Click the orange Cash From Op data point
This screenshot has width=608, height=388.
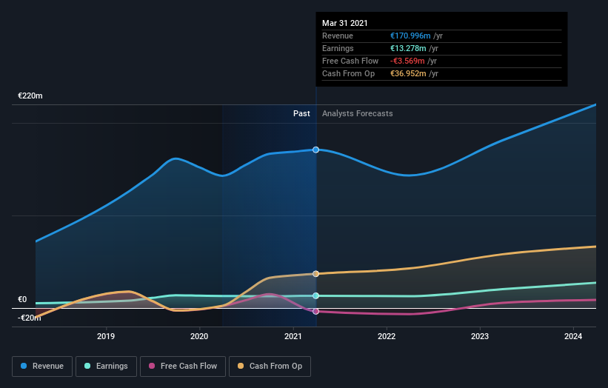tap(316, 274)
